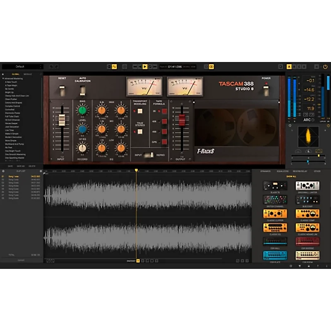Image resolution: width=331 pixels, height=331 pixels.
Task: Collapse the Advanced Mastering preset folder
Action: point(4,78)
